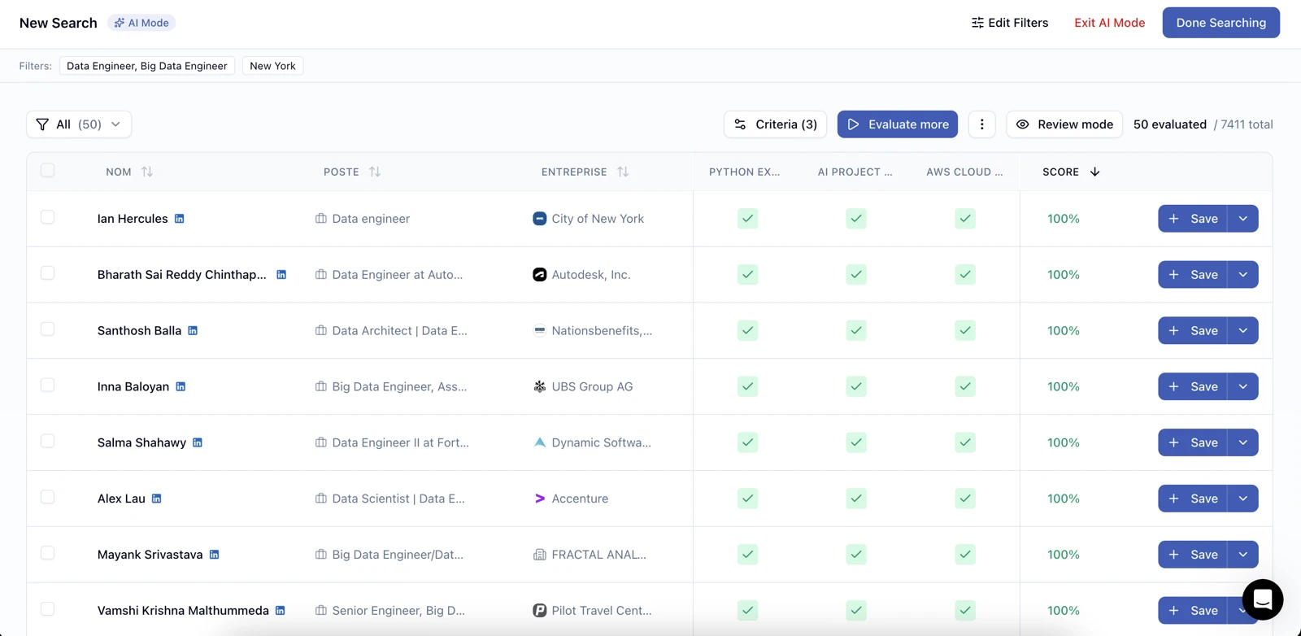Expand Save options for Bharath Sai Reddy
1301x636 pixels.
1243,275
